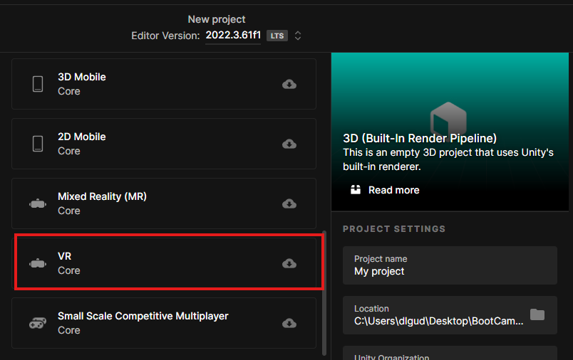Screen dimensions: 573x360
Task: Click the 3D (Built-In Render Pipeline) title
Action: [420, 138]
